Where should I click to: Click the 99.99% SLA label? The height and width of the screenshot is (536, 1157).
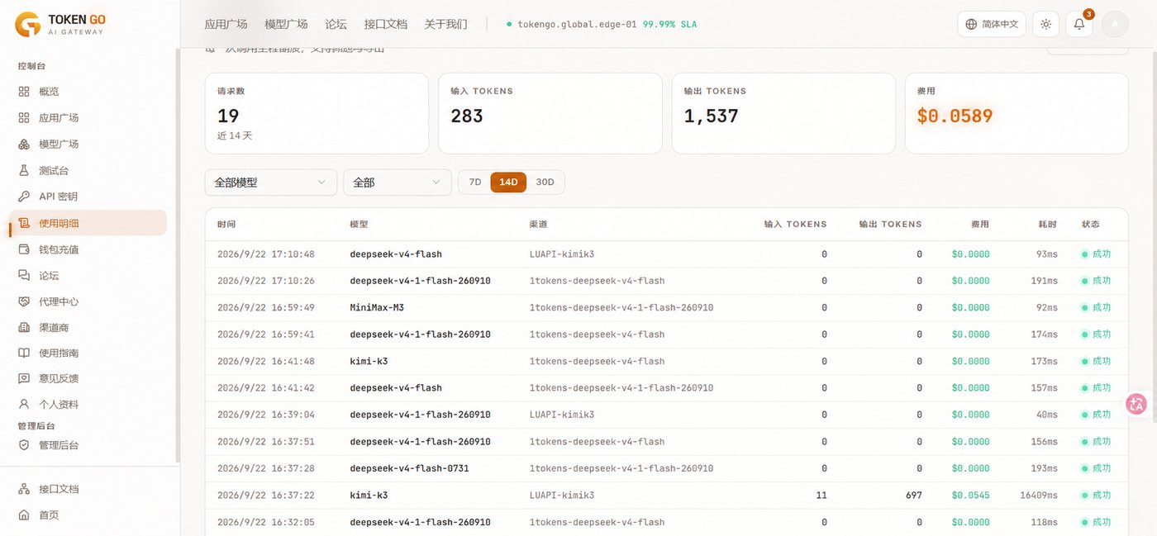click(x=670, y=24)
